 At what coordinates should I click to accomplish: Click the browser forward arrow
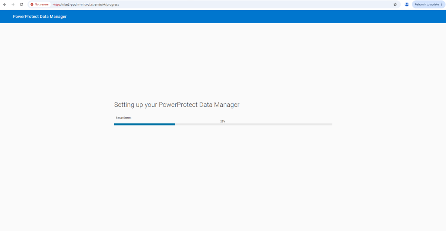[x=13, y=4]
